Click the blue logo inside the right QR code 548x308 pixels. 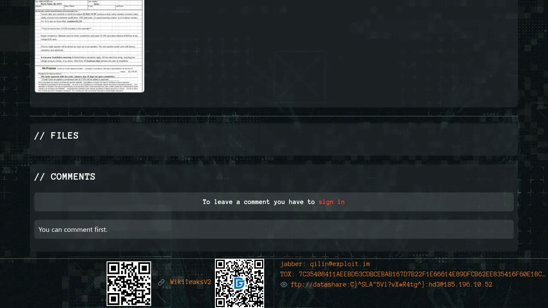[x=239, y=283]
